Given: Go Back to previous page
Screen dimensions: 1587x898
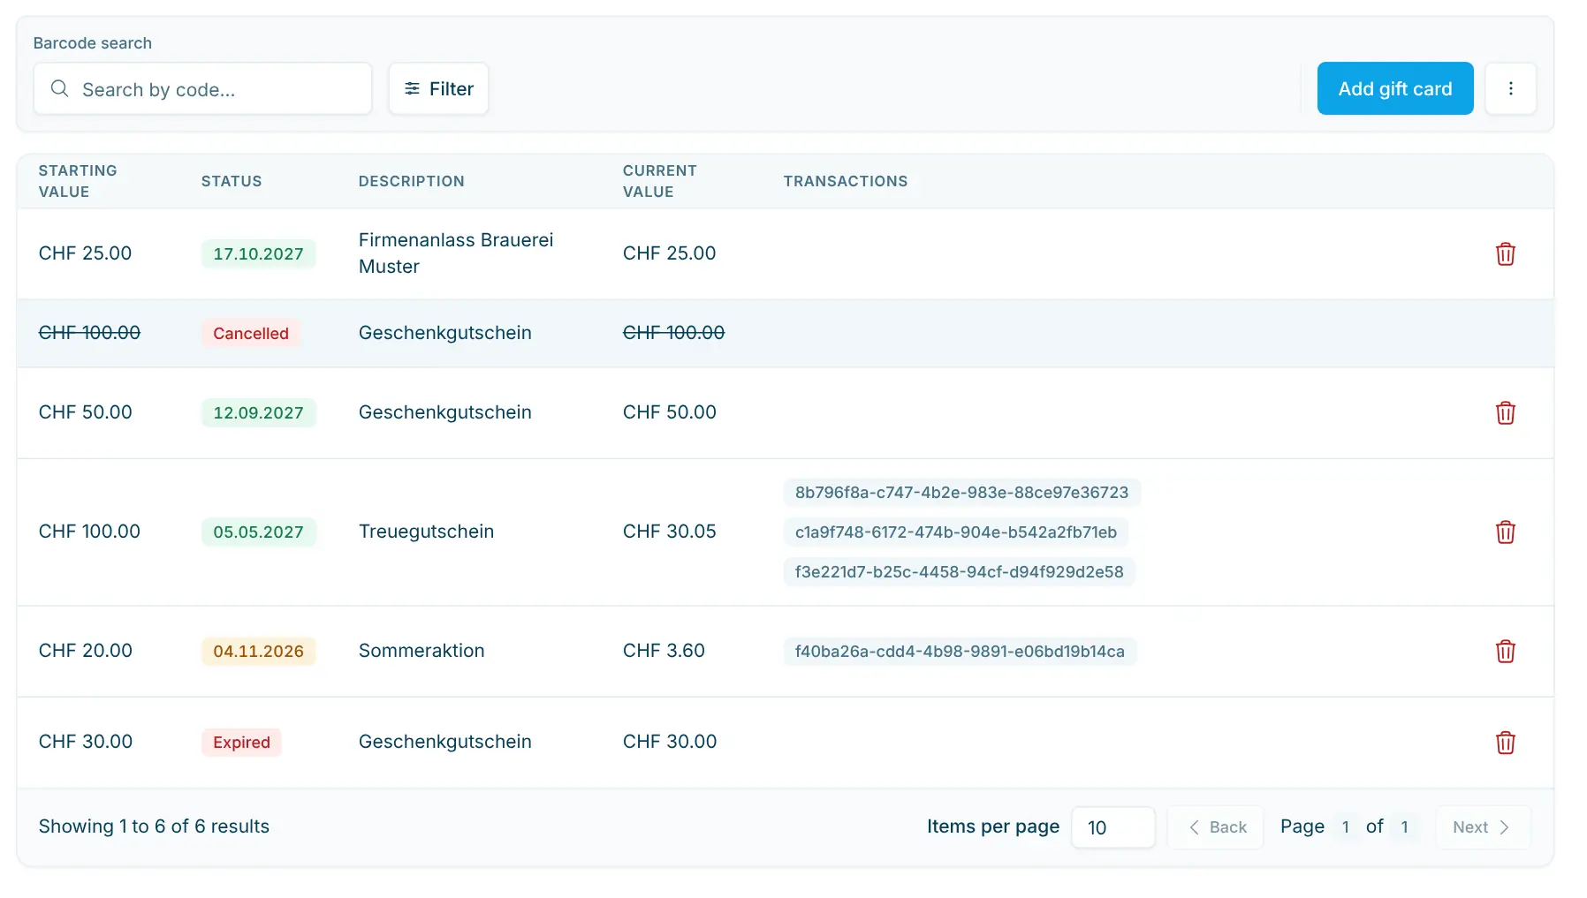Looking at the screenshot, I should [1216, 827].
